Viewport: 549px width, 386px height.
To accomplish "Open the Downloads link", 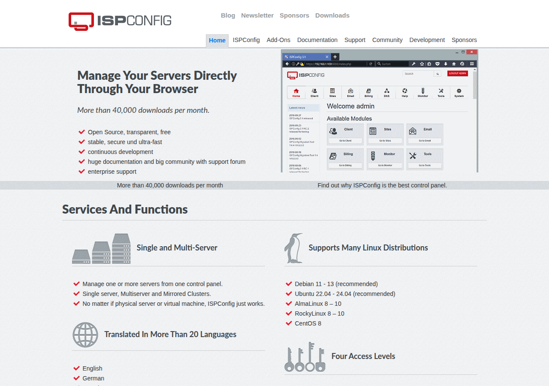I will [x=332, y=15].
